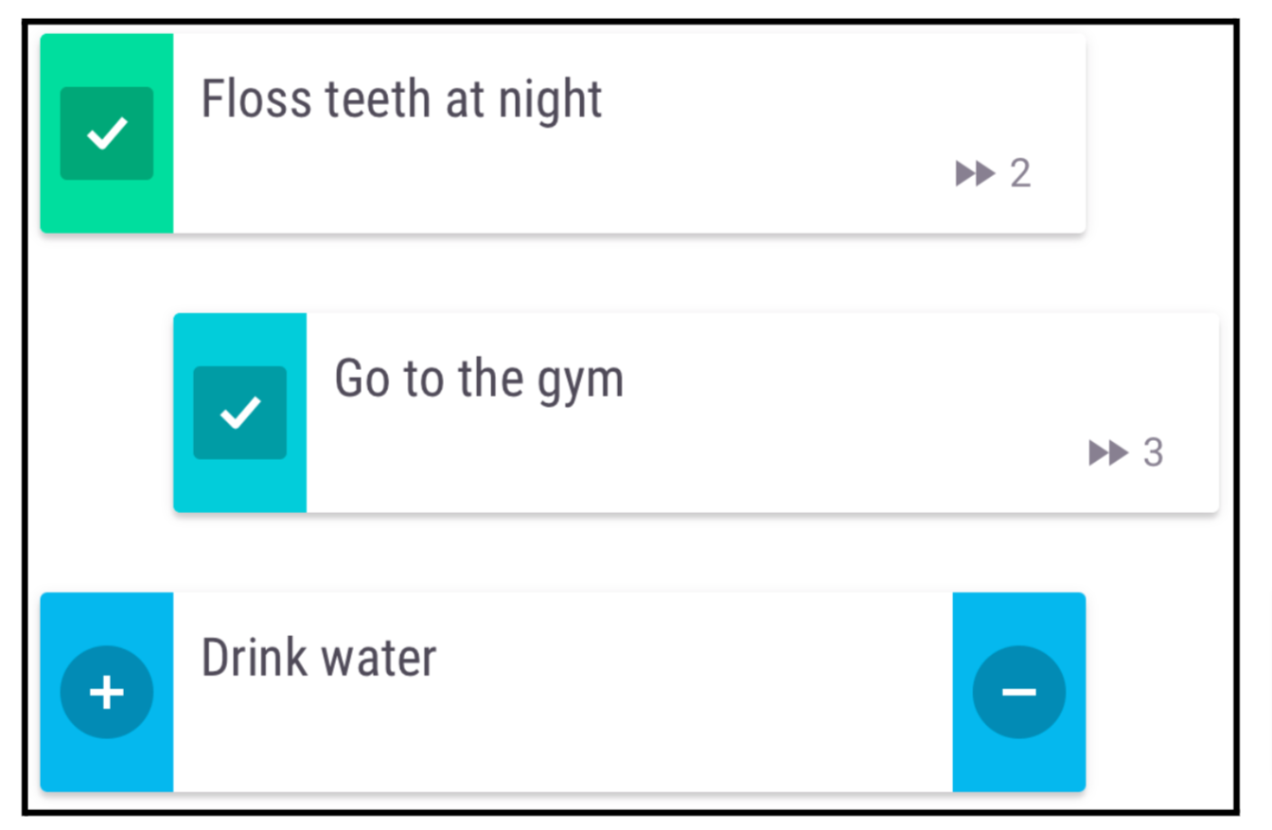Click the green checkmark icon for Floss teeth

tap(107, 132)
